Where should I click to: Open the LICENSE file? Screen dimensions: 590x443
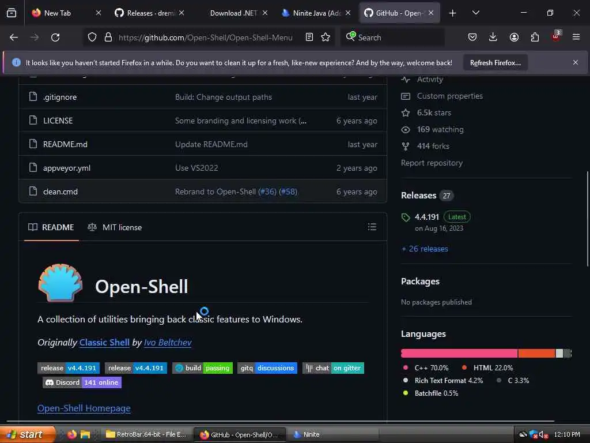[58, 121]
